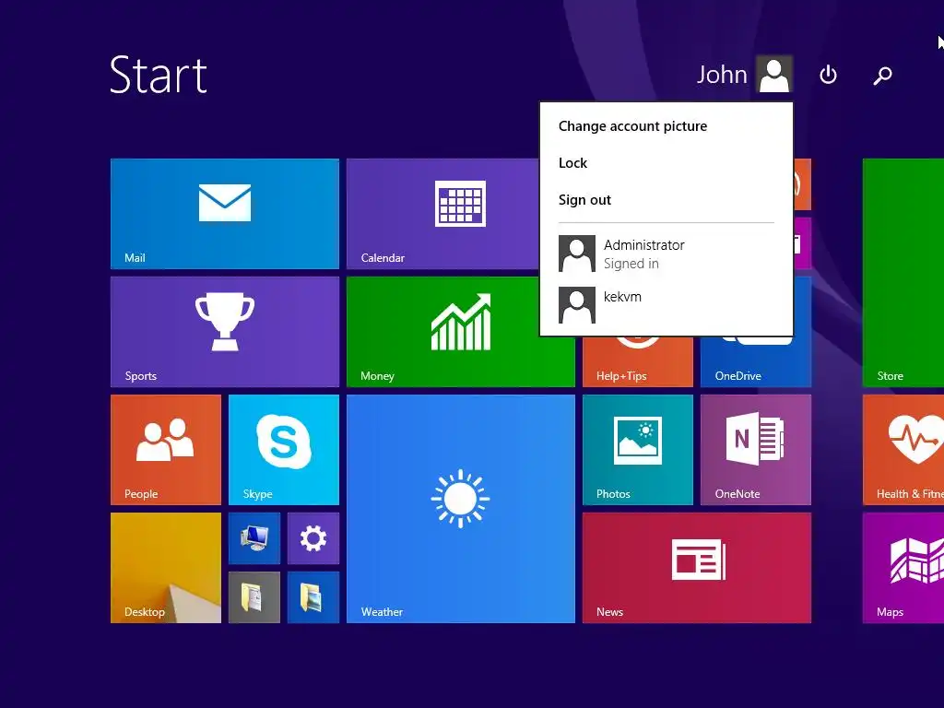Launch Skype tile
The width and height of the screenshot is (944, 708).
[x=284, y=450]
